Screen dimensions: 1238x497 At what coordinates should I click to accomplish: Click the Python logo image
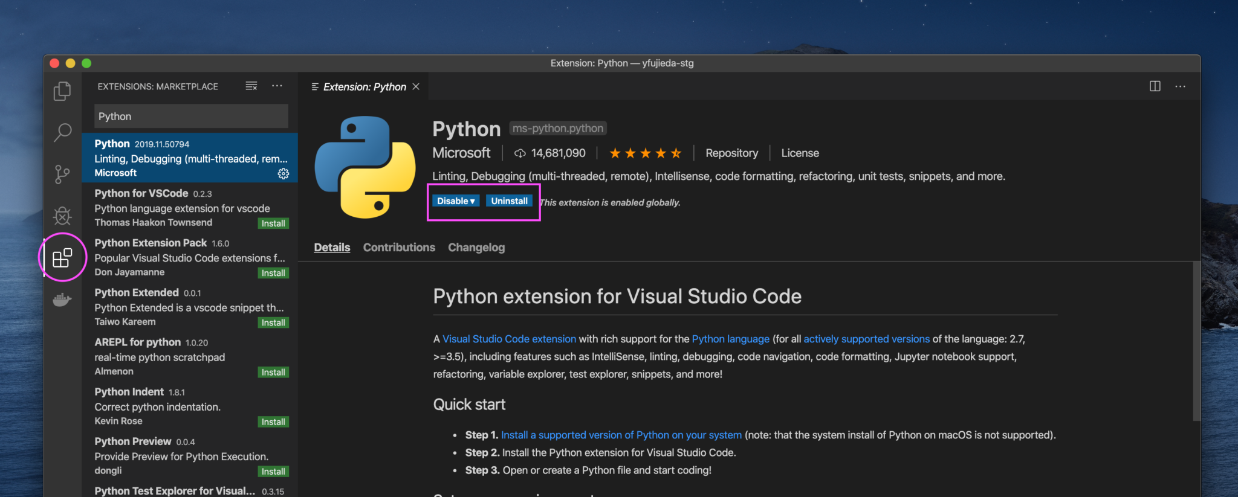pyautogui.click(x=365, y=167)
